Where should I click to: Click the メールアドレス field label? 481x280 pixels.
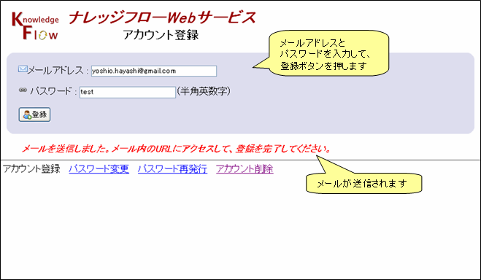[55, 71]
